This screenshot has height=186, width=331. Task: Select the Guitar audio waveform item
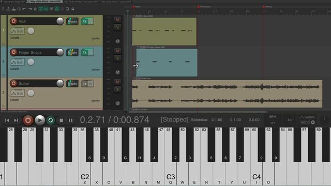click(x=227, y=94)
